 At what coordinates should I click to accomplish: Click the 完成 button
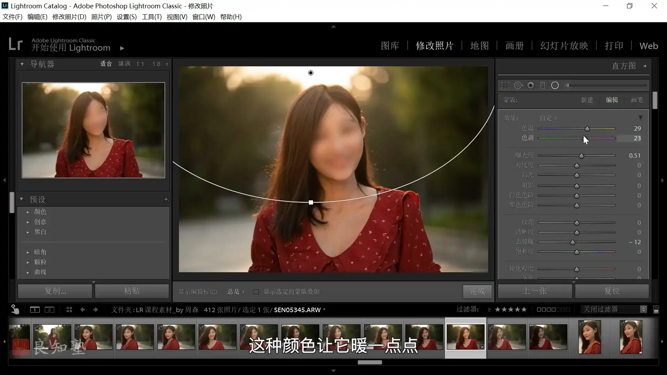pyautogui.click(x=477, y=291)
